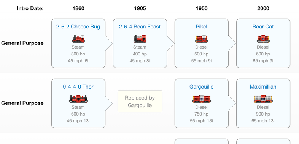Select the Maximillian diesel engine sprite
Screen dimensions: 299x144
[x=263, y=99]
